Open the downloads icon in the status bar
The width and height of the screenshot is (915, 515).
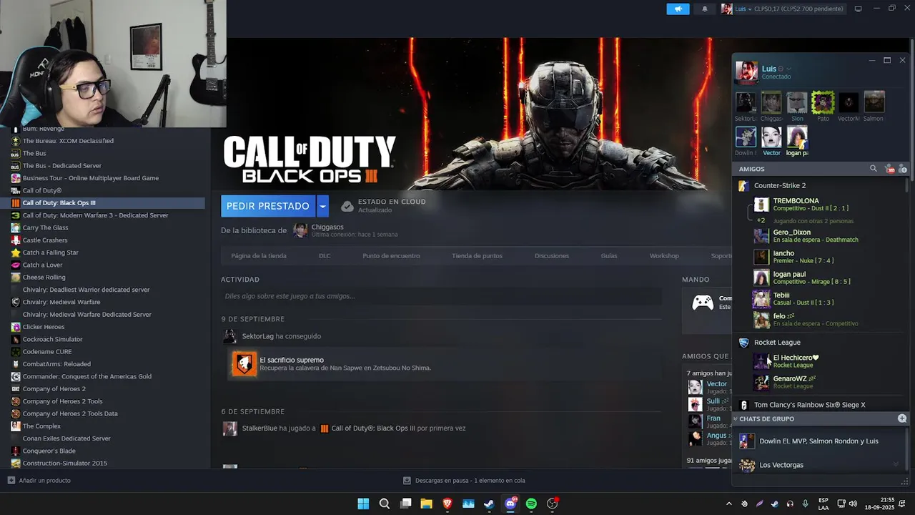[407, 481]
